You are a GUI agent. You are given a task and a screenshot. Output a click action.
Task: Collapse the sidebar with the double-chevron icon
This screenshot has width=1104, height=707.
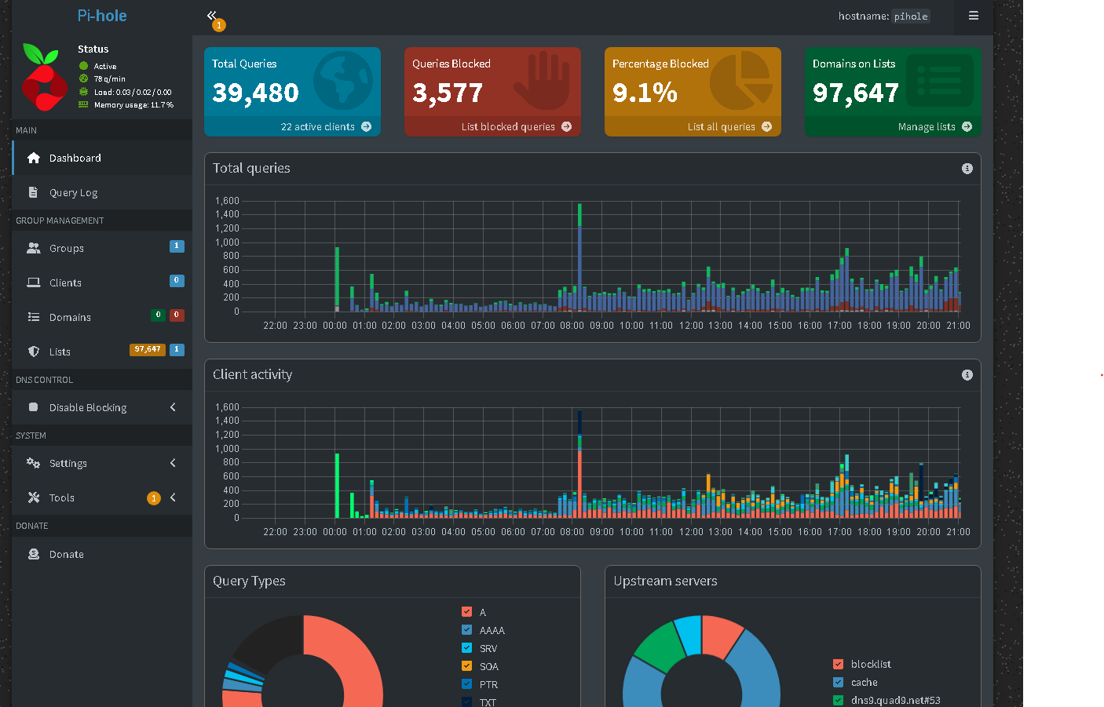point(211,15)
